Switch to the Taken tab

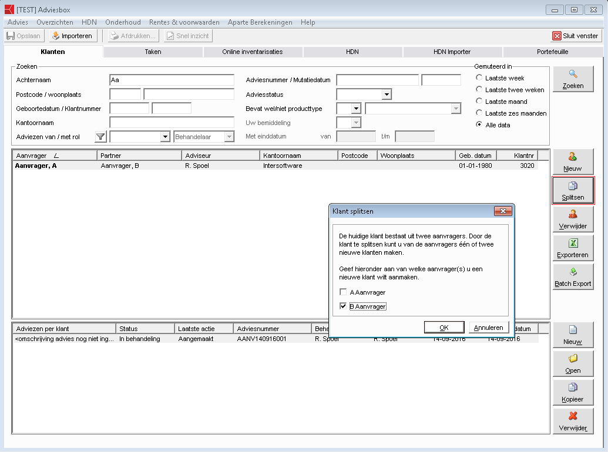pos(153,52)
